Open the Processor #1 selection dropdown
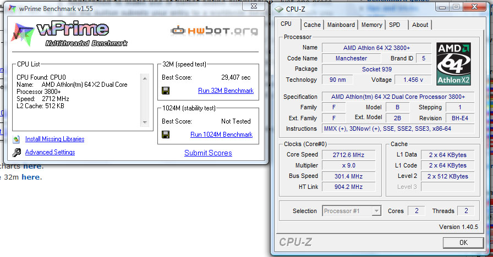Screen dimensions: 493x257 click(x=376, y=211)
